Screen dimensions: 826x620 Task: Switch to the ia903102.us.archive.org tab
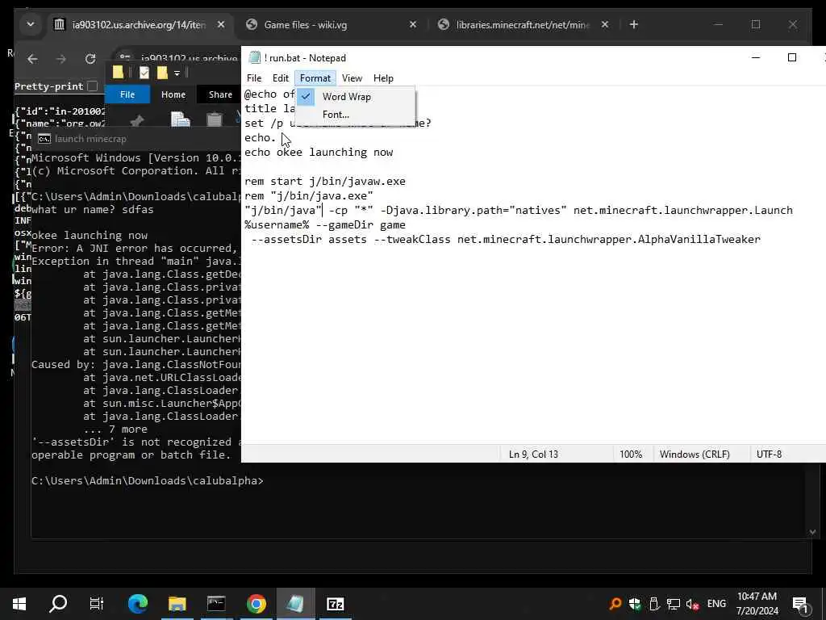tap(131, 25)
